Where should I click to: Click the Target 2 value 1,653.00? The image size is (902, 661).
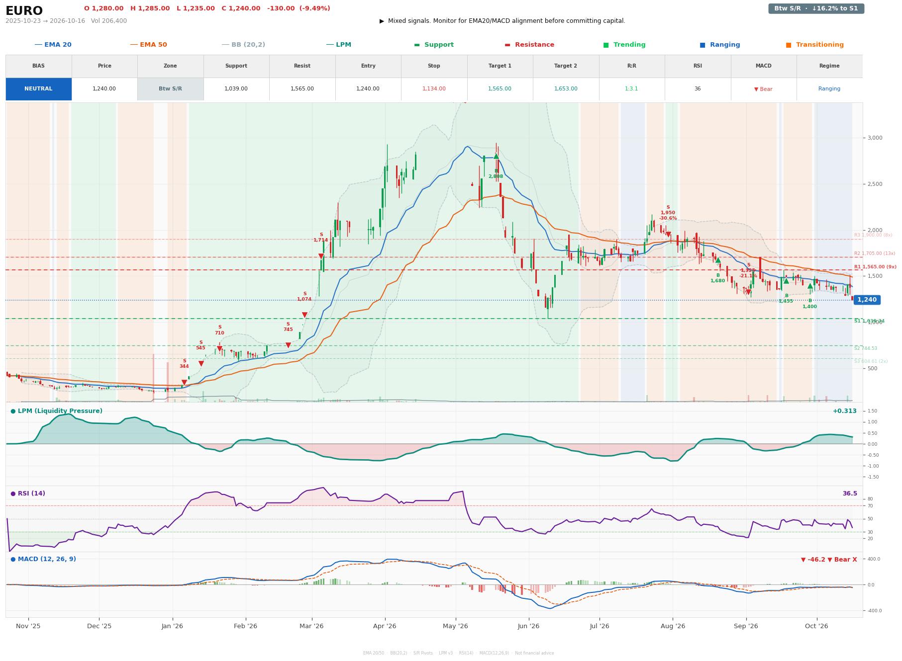pyautogui.click(x=566, y=89)
